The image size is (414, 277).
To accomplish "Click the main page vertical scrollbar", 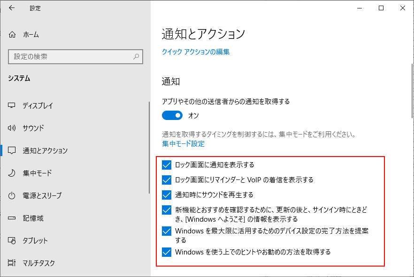I will tap(412, 91).
